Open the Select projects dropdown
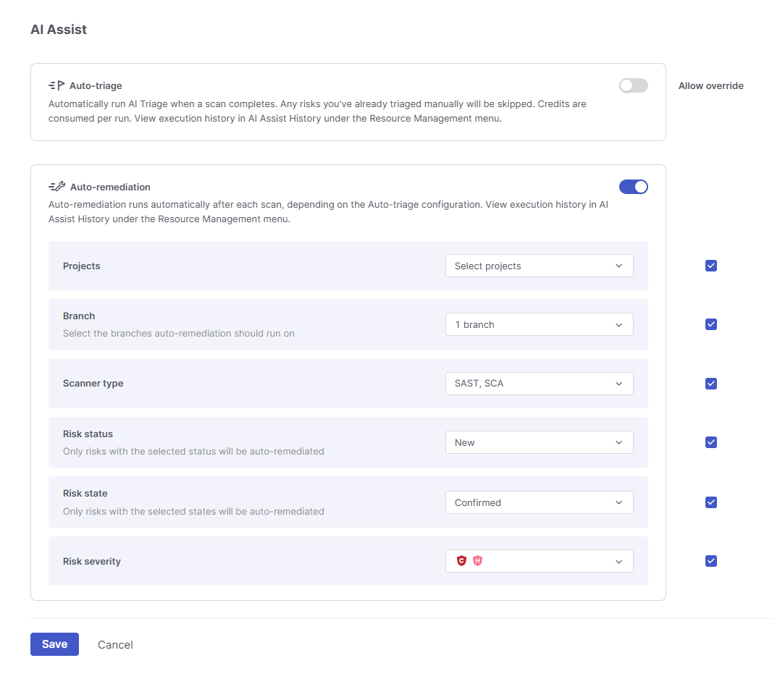The width and height of the screenshot is (772, 679). pyautogui.click(x=539, y=266)
